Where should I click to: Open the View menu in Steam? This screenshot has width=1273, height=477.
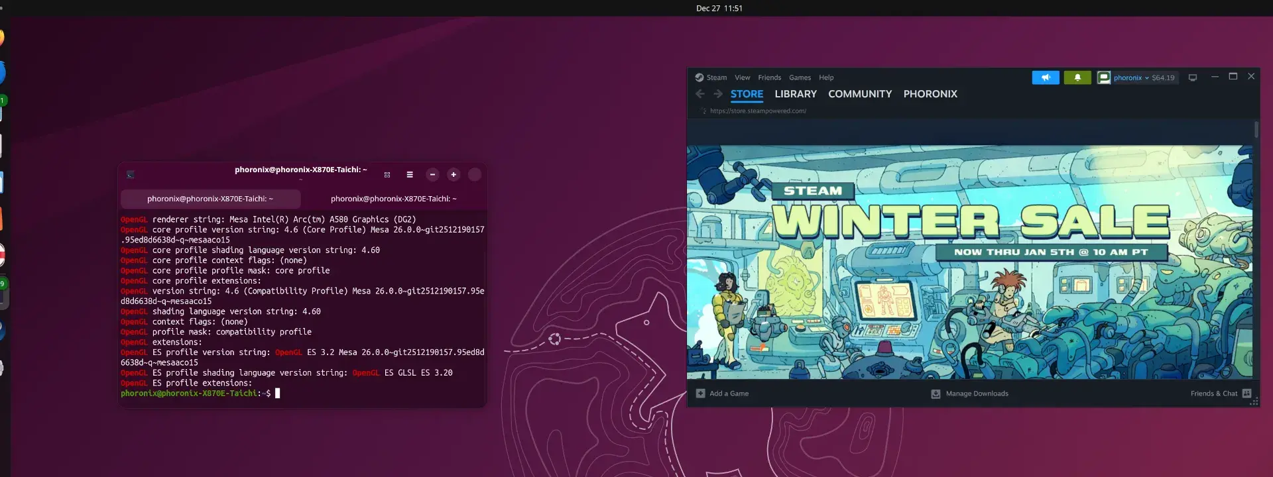(742, 78)
